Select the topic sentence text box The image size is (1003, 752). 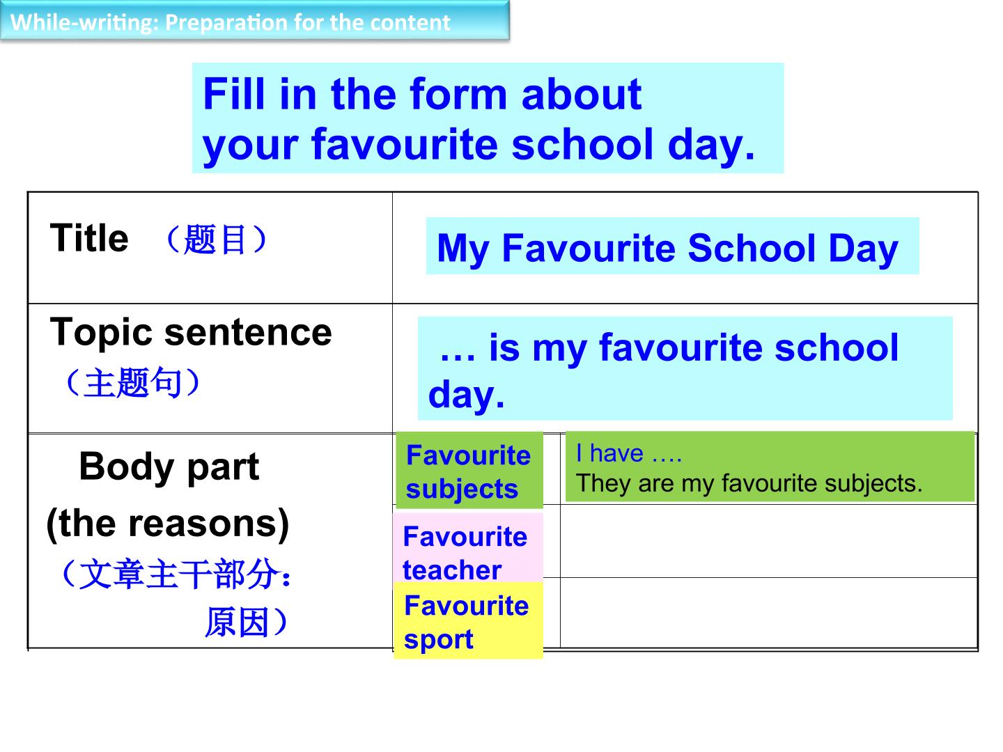pyautogui.click(x=685, y=368)
